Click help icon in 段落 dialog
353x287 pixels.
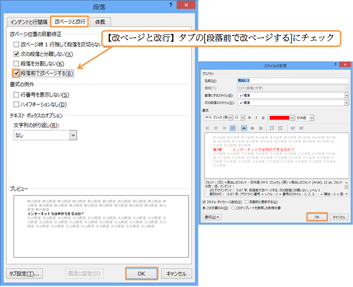click(x=171, y=5)
